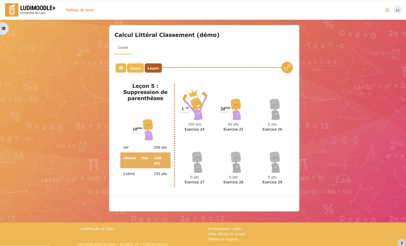Click the home icon in the breadcrumb
The height and width of the screenshot is (246, 406).
(x=121, y=68)
